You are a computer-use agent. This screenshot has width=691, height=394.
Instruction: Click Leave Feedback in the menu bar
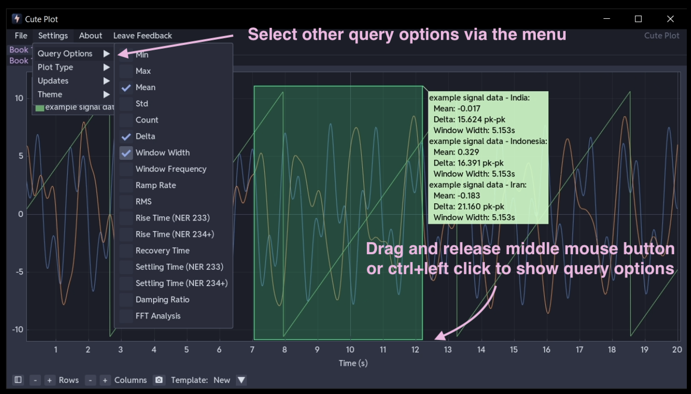point(143,36)
